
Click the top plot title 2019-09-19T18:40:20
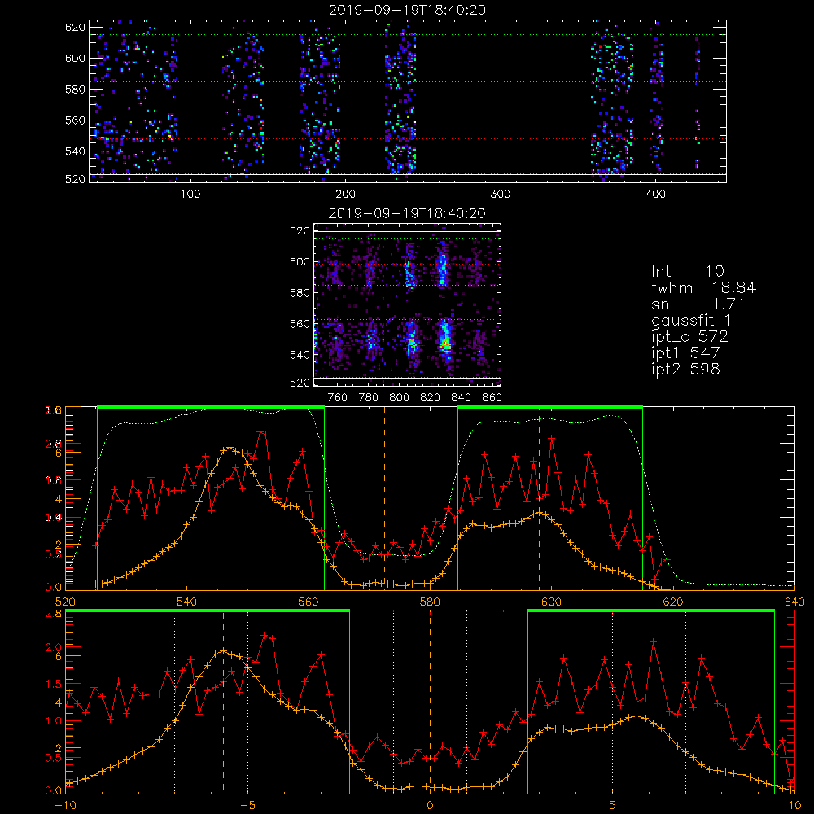[x=407, y=10]
